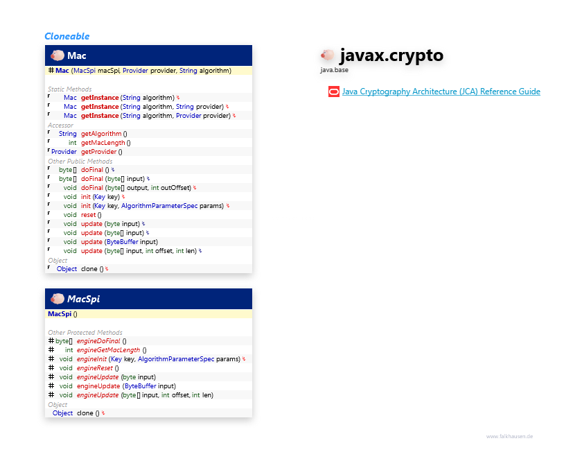Click the Static Methods section label

click(69, 89)
